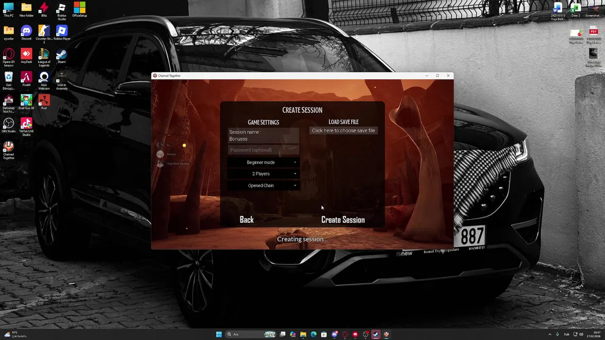Viewport: 605px width, 340px height.
Task: Open File Explorer from the taskbar
Action: [x=303, y=334]
